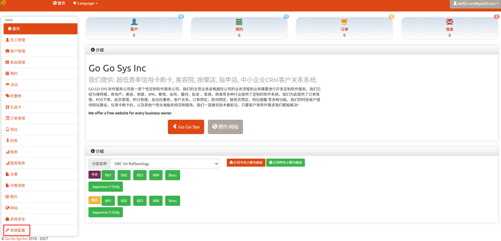The image size is (501, 241).
Task: Open 预约 in the sidebar menu
Action: click(39, 73)
